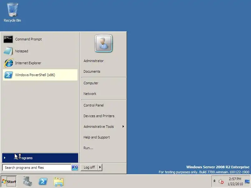Screen dimensions: 251x188
Task: Click the Log off button
Action: pyautogui.click(x=89, y=167)
